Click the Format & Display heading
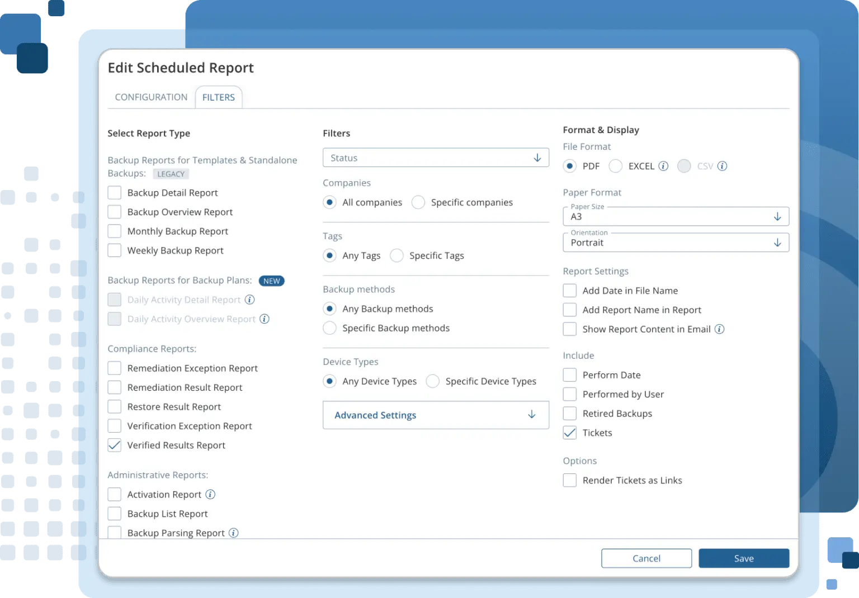The image size is (859, 598). pos(601,130)
